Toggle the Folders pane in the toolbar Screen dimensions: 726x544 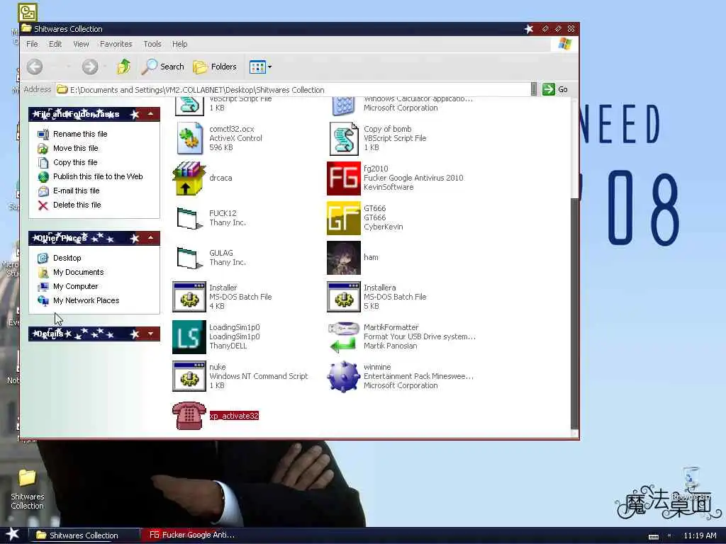click(x=215, y=67)
